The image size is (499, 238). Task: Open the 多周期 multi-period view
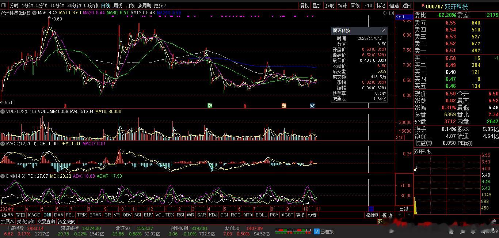(144, 5)
